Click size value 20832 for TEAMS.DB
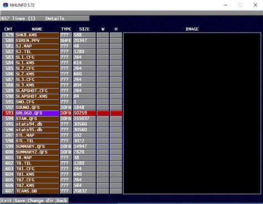Screen dimensions: 263x204 (x=84, y=191)
